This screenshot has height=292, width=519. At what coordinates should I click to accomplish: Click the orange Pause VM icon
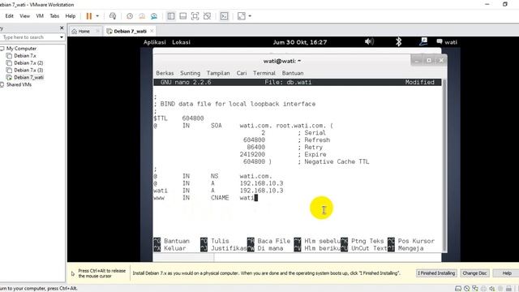tap(88, 16)
